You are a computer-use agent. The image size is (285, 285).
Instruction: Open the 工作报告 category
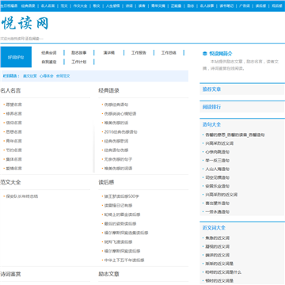(139, 53)
